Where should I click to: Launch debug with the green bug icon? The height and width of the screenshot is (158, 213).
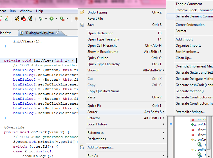click(x=41, y=19)
